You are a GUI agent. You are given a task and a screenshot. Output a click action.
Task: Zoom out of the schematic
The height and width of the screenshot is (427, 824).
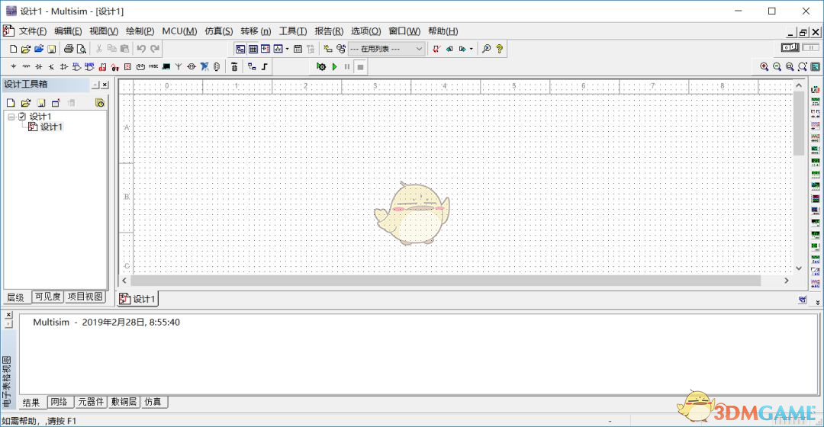[777, 66]
